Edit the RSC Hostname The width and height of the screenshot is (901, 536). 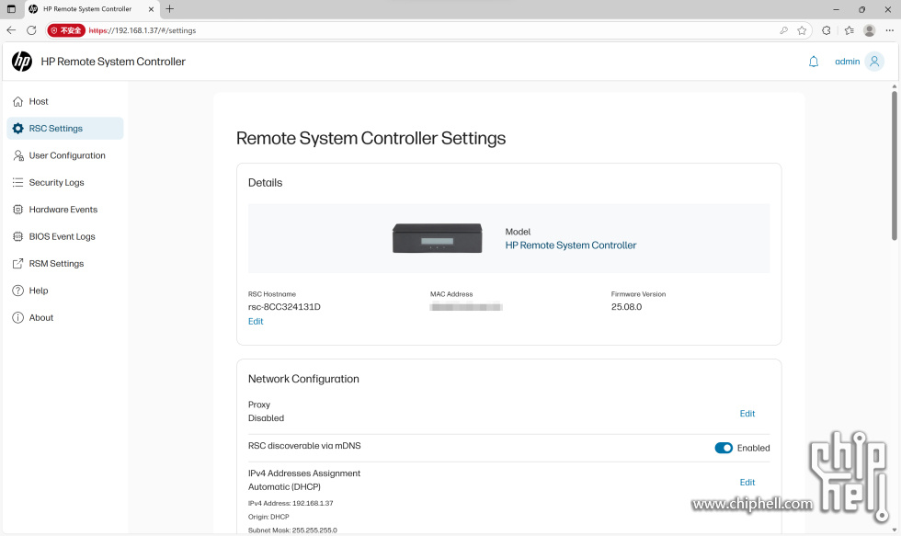(256, 322)
